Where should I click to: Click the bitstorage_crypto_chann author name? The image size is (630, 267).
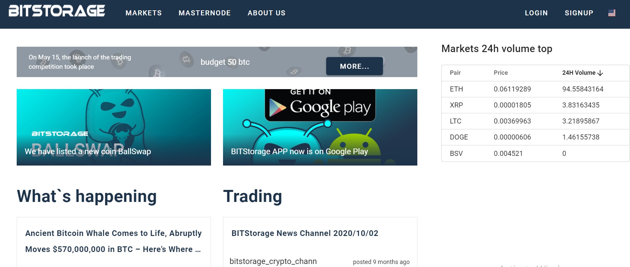tap(273, 261)
